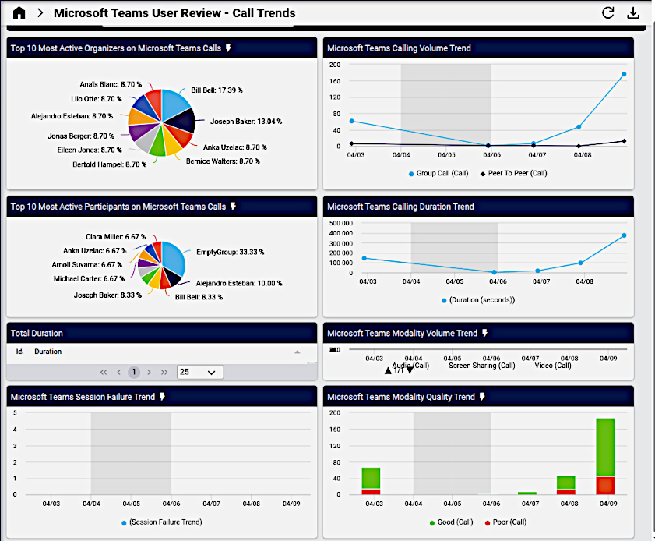Legend page down arrow in Modality Volume
Image resolution: width=655 pixels, height=541 pixels.
pos(410,370)
